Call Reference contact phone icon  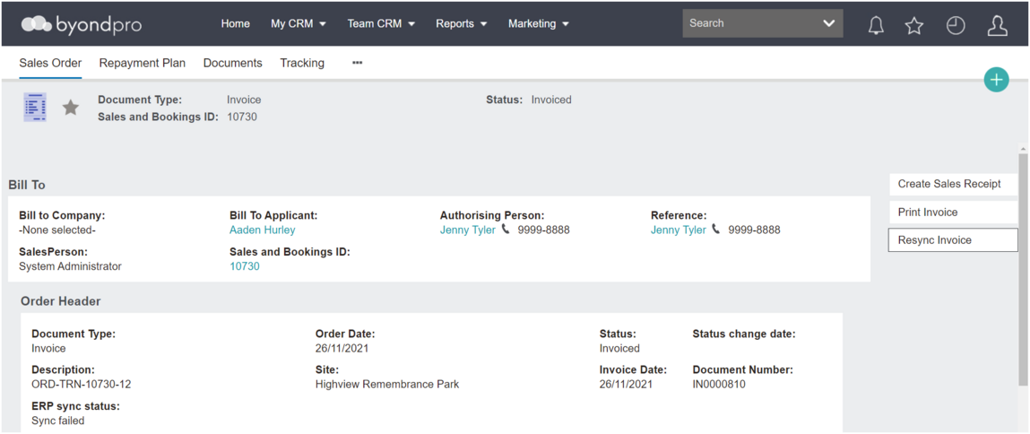716,230
